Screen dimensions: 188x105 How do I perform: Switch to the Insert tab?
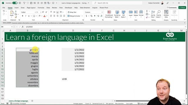tap(16, 8)
